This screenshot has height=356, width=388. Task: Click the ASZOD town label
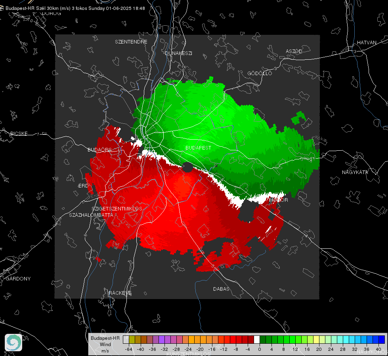click(294, 51)
